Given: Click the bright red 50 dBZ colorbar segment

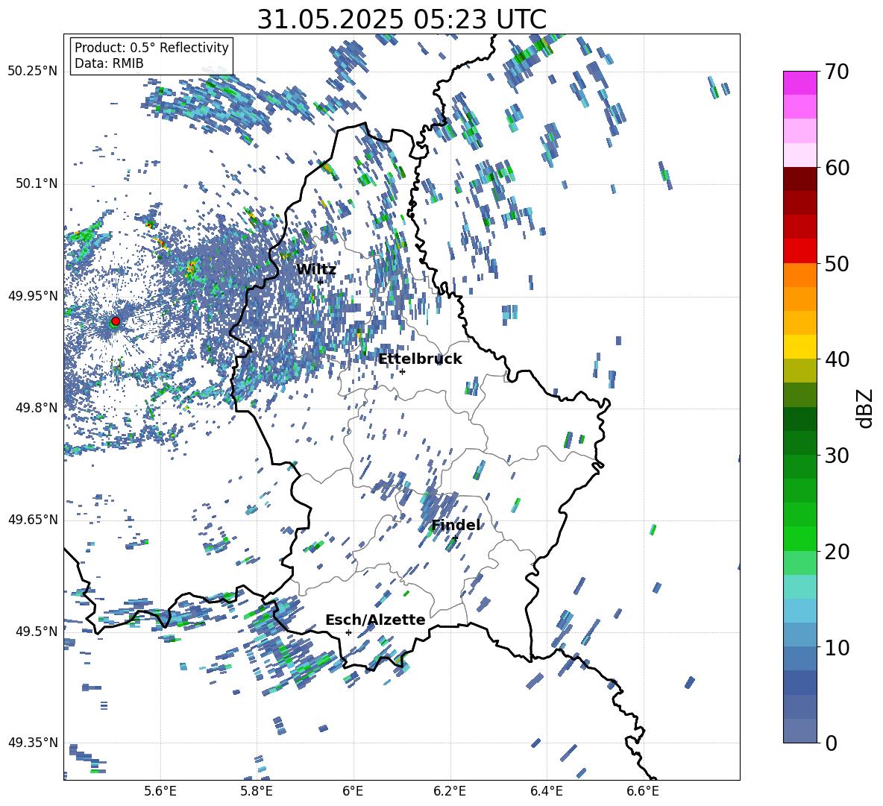Looking at the screenshot, I should click(x=799, y=251).
